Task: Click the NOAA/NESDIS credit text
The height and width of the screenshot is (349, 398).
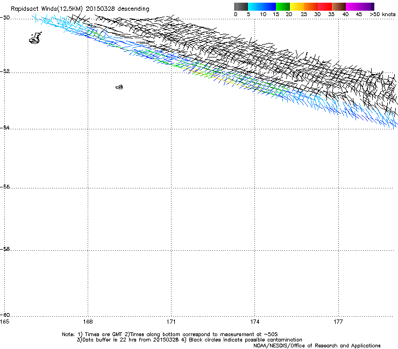Action: click(317, 346)
